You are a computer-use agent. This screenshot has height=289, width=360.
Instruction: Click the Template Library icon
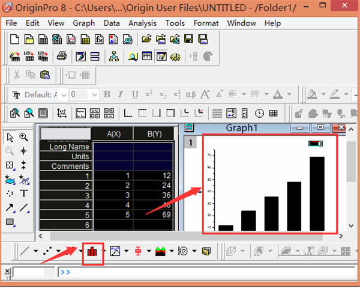click(x=206, y=251)
